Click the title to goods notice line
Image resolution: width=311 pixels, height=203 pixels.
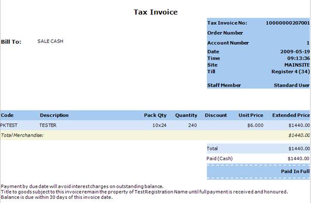144,192
